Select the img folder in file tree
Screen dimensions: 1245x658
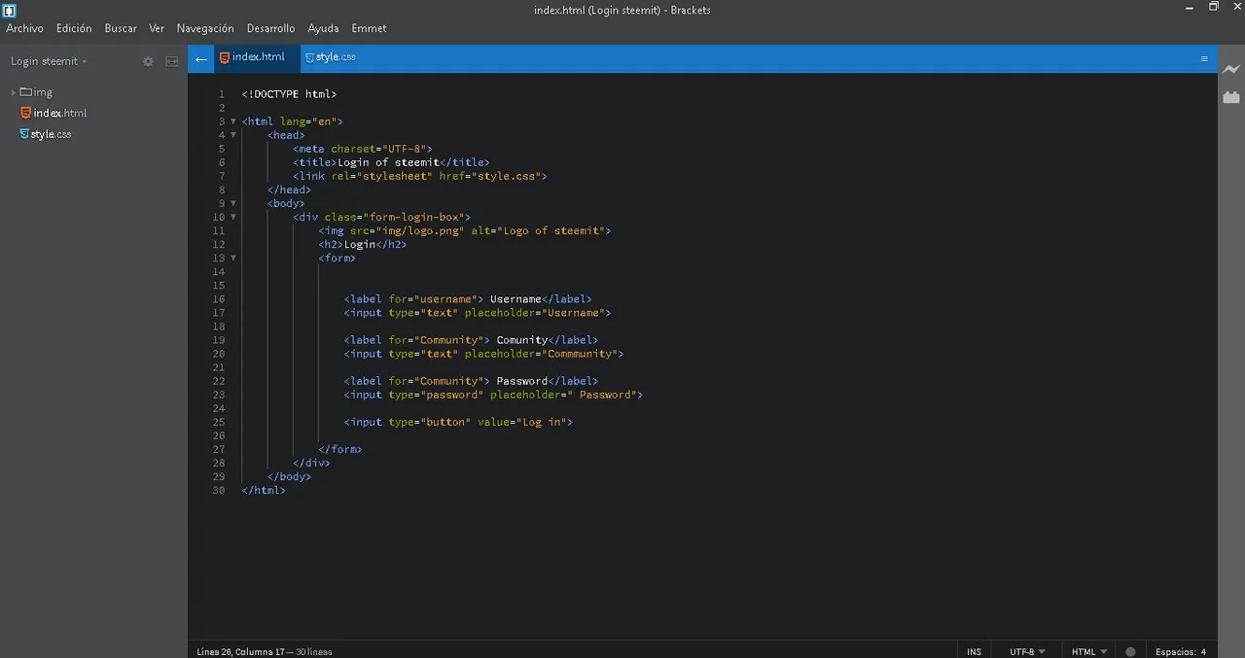click(43, 92)
